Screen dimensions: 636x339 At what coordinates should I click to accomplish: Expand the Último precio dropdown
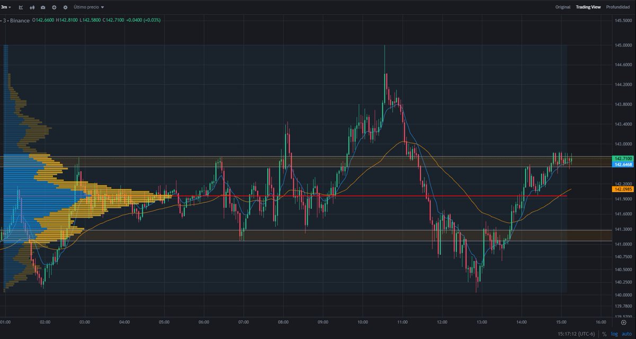86,7
